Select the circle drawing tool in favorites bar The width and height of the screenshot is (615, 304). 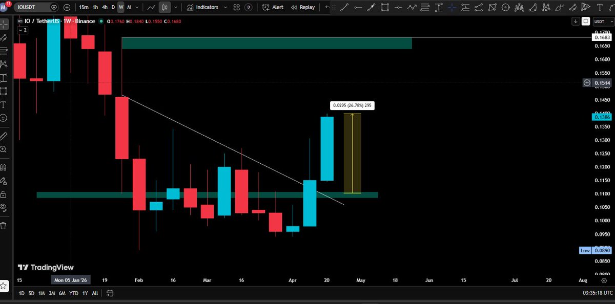tap(505, 7)
